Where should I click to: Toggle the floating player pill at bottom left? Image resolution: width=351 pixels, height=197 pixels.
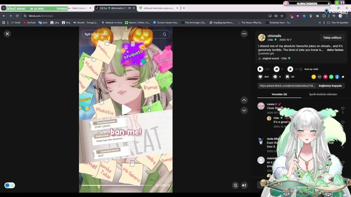10,185
